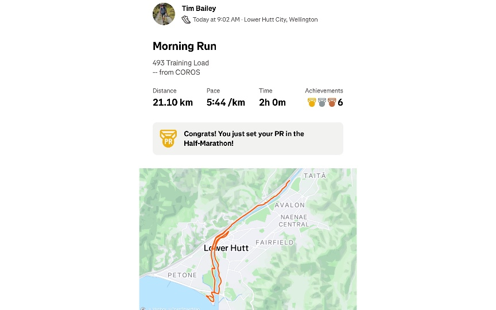Click the Fairfield label on the map
This screenshot has height=310, width=496.
274,242
